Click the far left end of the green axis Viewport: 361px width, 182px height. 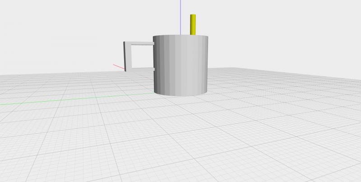(2, 104)
